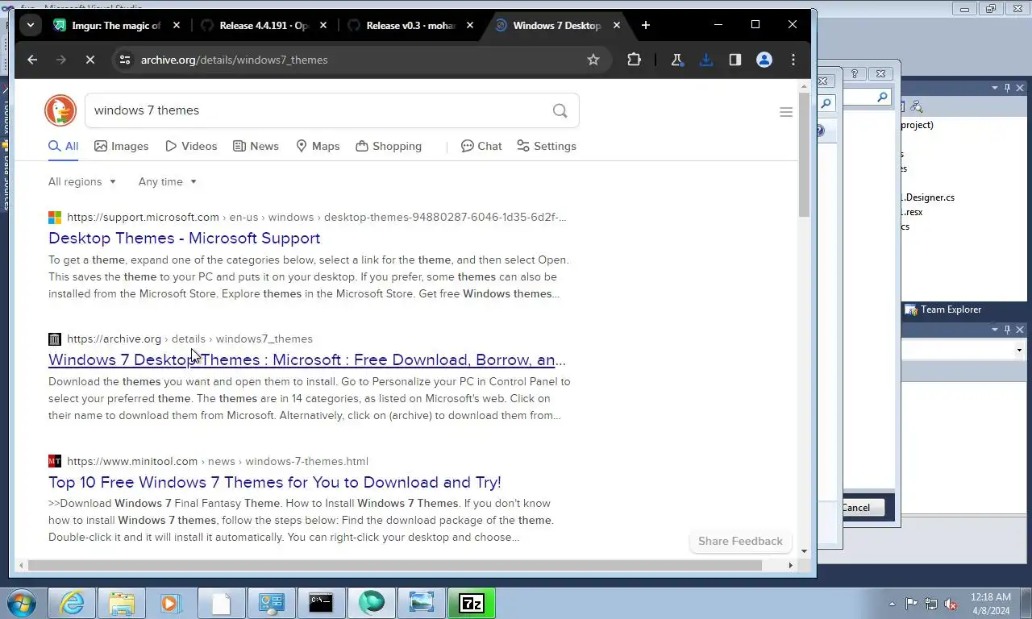Click the search magnifier in DuckDuckGo box
The width and height of the screenshot is (1032, 619).
(x=560, y=110)
